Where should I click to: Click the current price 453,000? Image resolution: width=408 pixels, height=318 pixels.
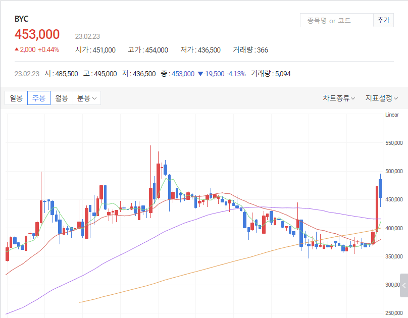click(x=37, y=34)
